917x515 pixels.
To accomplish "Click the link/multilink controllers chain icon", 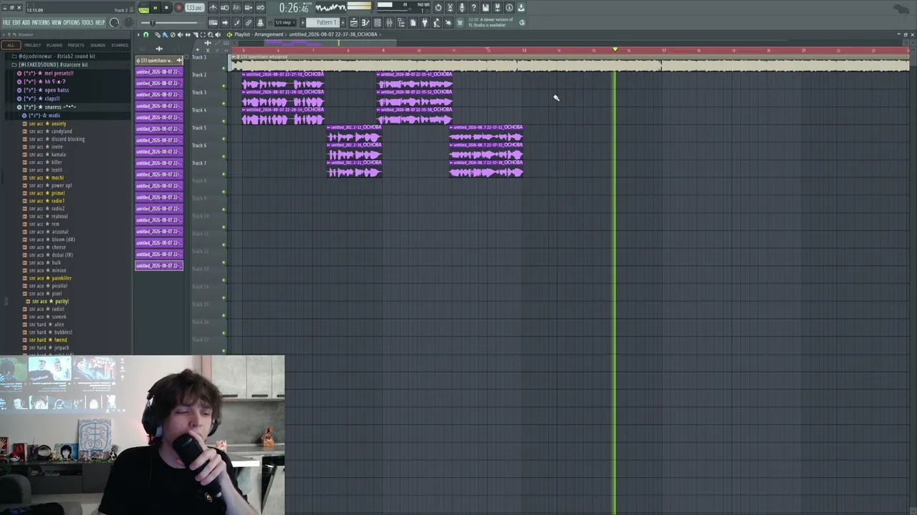I will [x=249, y=22].
